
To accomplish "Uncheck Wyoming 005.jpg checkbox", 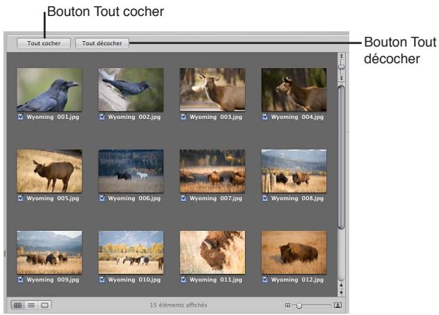I will 21,198.
